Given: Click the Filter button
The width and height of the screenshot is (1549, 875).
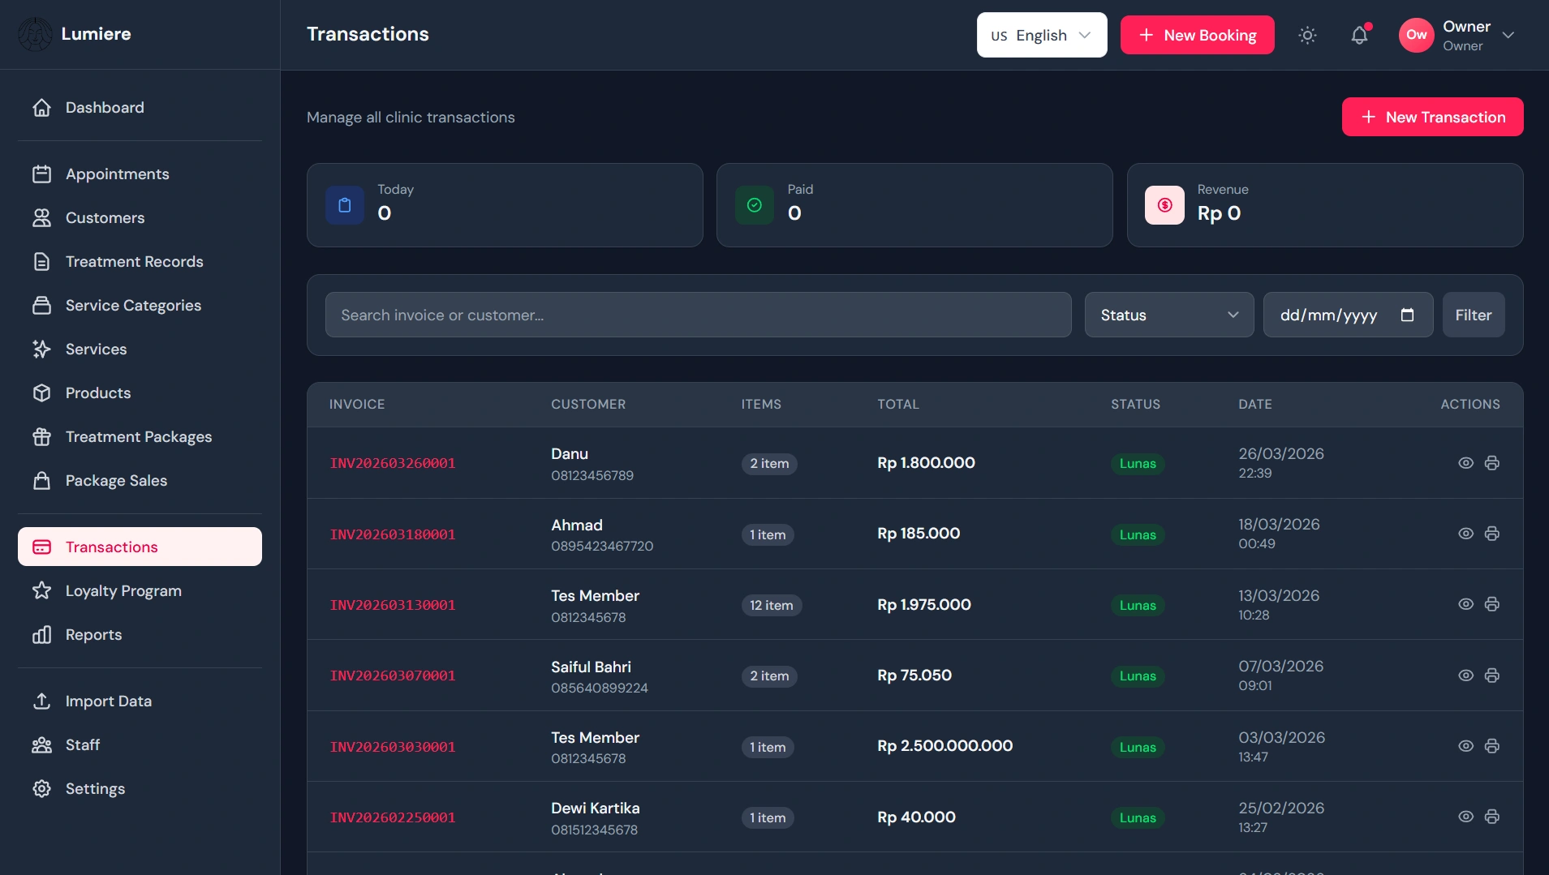Looking at the screenshot, I should [x=1473, y=315].
